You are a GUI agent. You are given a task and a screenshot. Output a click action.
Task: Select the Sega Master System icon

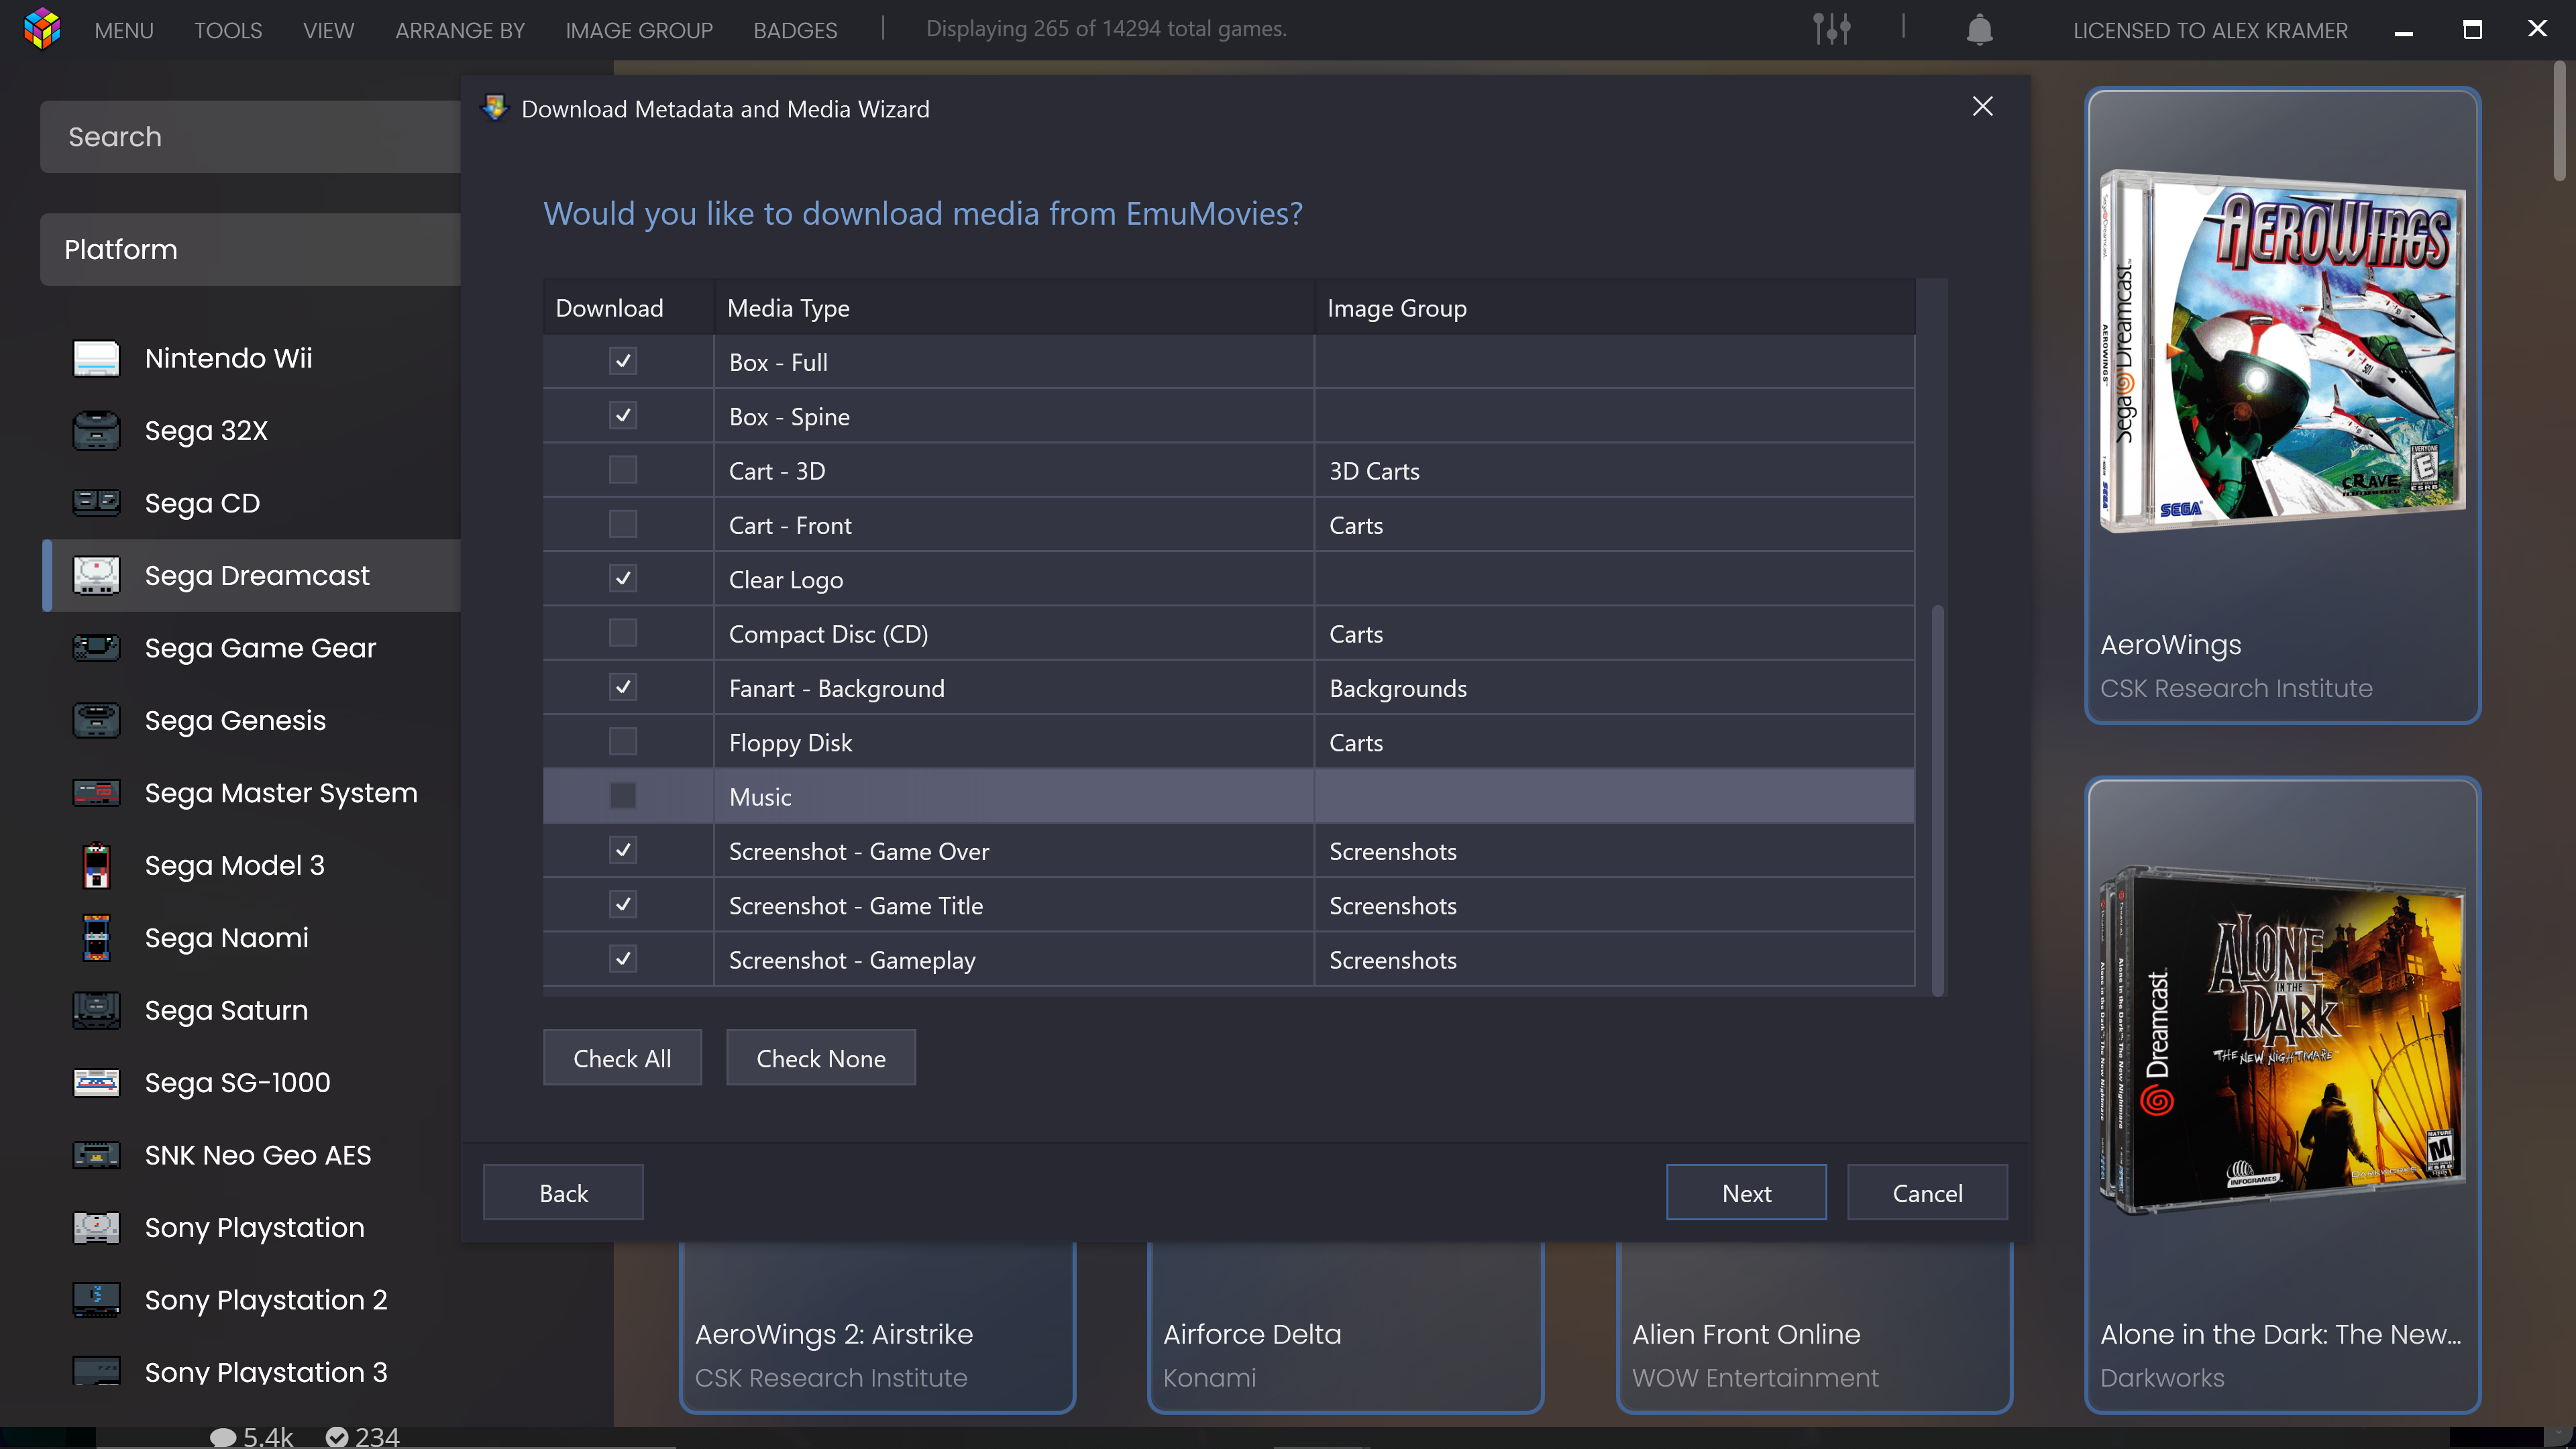click(x=96, y=793)
